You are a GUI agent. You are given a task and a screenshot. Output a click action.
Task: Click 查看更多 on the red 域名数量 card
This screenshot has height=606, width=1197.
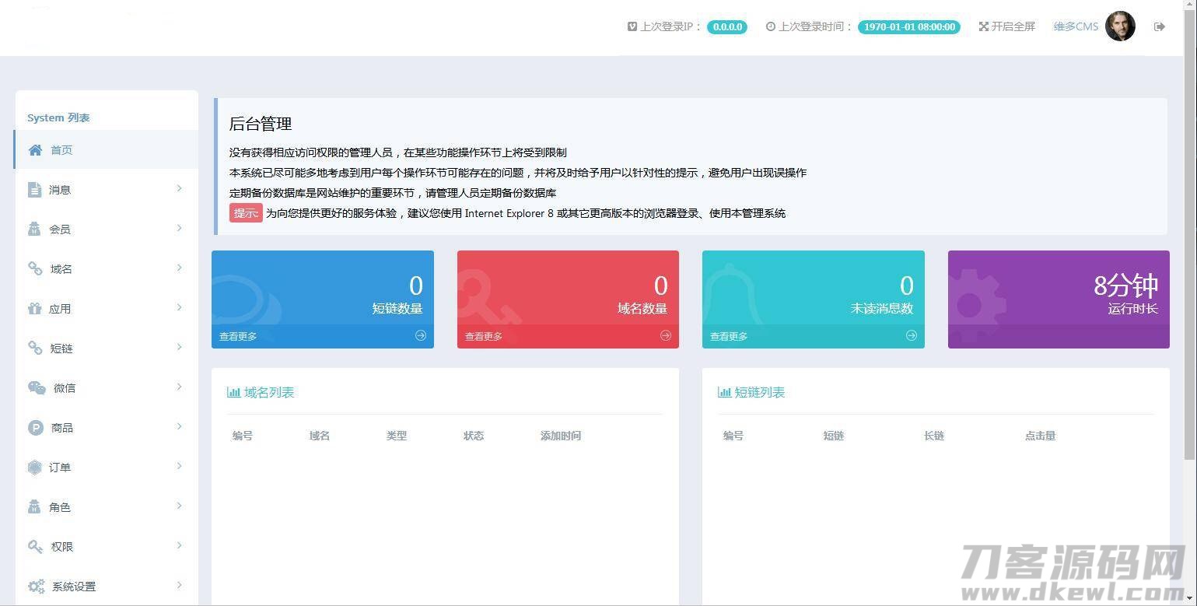482,336
